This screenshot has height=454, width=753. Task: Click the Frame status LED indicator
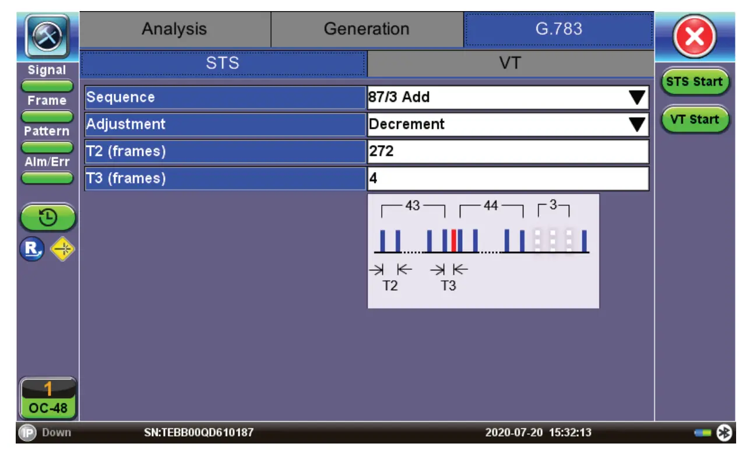pyautogui.click(x=47, y=117)
